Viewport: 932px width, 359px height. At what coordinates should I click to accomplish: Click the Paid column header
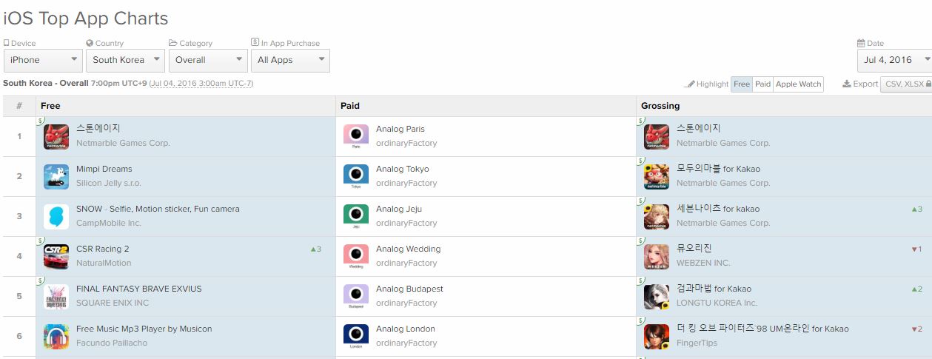(350, 106)
